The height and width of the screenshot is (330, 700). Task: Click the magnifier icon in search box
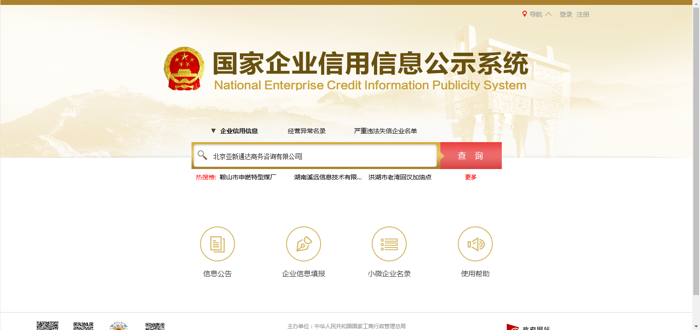[202, 155]
